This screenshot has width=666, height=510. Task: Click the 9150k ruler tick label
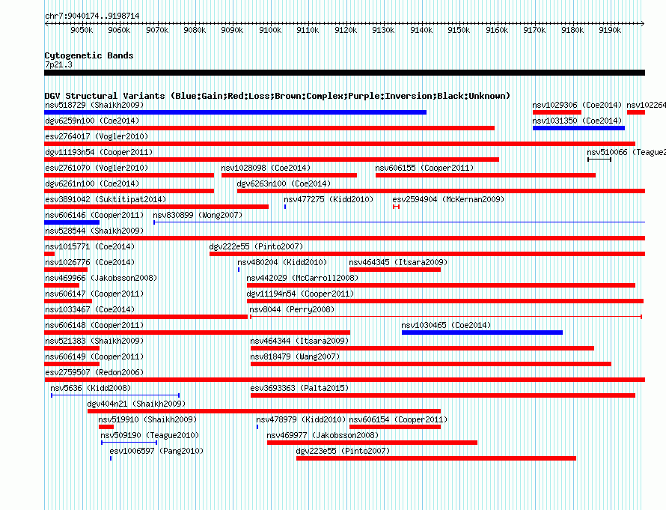pos(459,30)
